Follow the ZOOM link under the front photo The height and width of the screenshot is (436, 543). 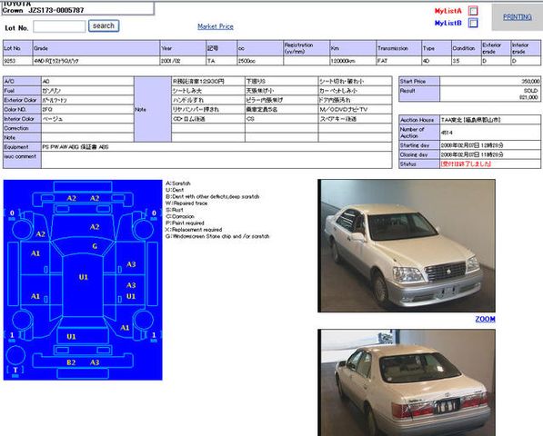tap(485, 319)
